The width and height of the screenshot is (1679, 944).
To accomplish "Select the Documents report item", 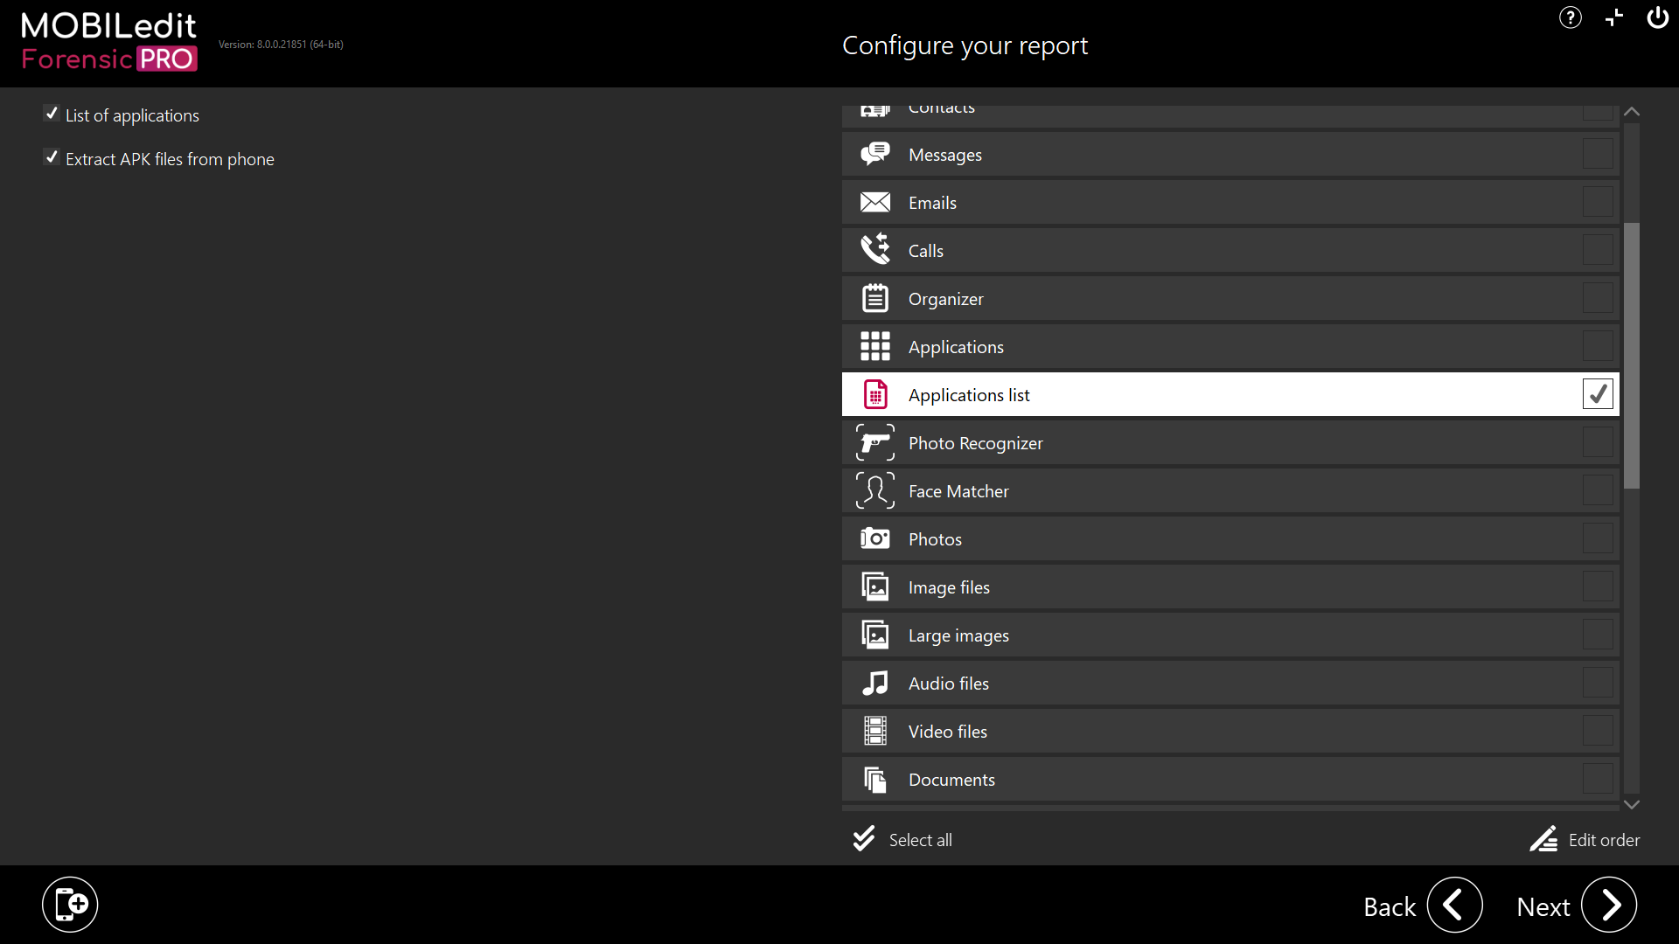I will click(951, 780).
